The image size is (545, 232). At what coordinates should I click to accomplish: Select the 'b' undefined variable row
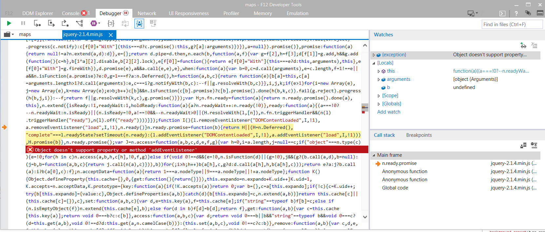[455, 87]
